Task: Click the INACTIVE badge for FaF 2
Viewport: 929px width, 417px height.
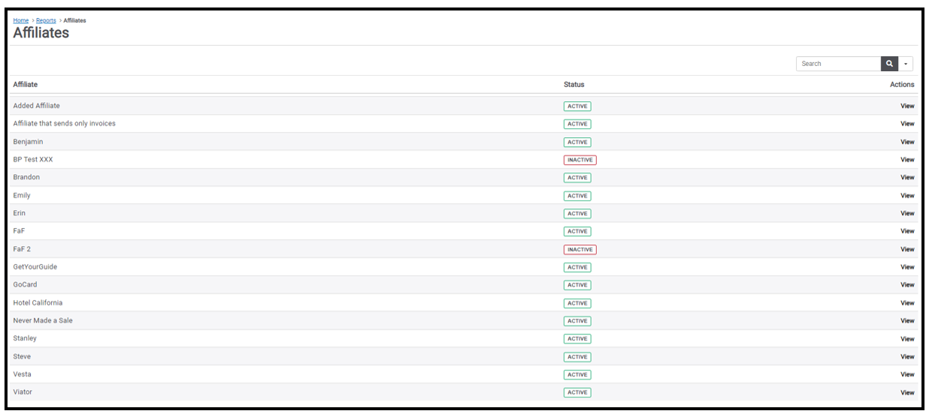Action: [x=580, y=250]
